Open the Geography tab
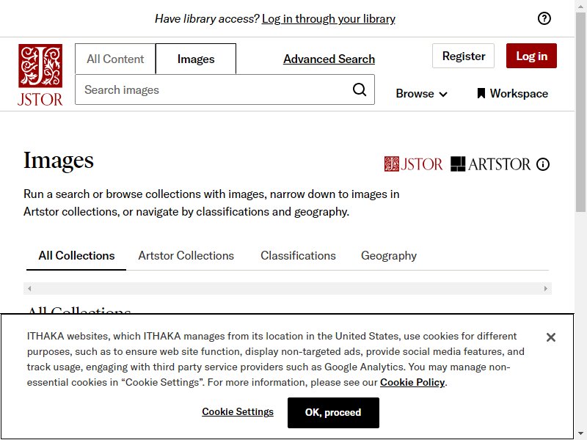Image resolution: width=587 pixels, height=440 pixels. point(389,255)
